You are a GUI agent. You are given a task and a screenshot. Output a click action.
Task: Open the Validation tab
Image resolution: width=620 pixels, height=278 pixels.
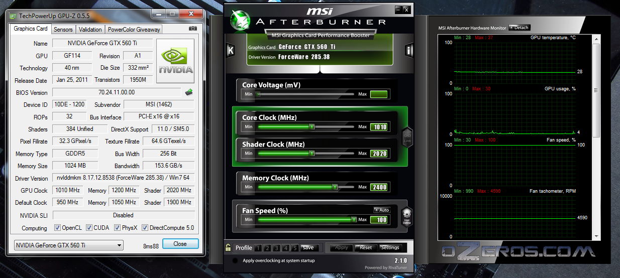pos(90,30)
